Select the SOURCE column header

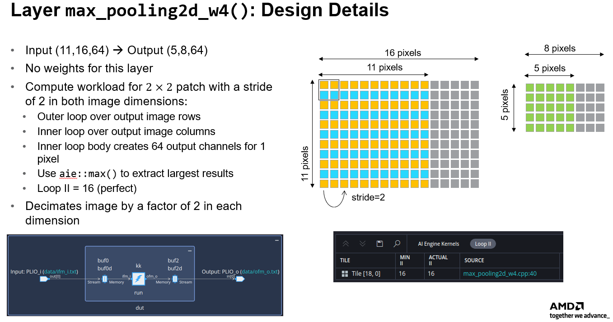click(x=475, y=260)
